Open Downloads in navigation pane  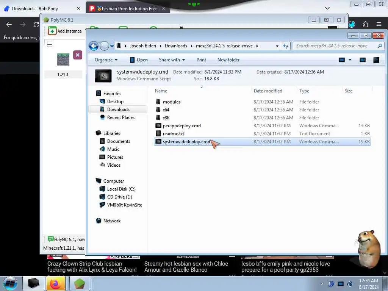tap(118, 110)
